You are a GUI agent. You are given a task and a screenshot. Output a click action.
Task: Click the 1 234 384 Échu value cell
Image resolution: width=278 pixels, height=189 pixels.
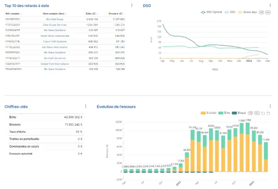pyautogui.click(x=92, y=25)
